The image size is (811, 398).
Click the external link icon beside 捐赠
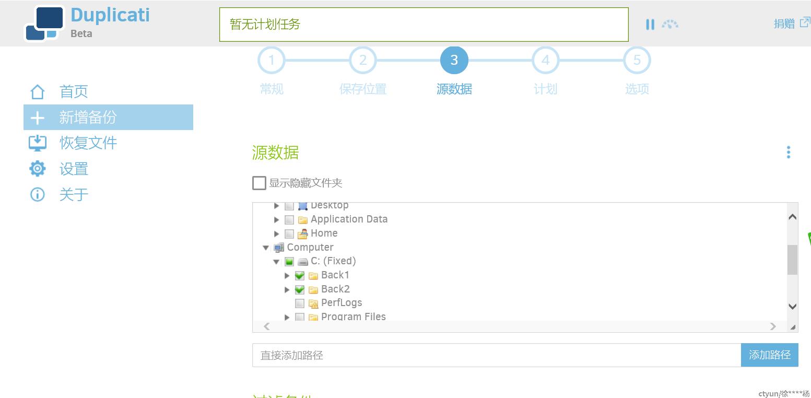pyautogui.click(x=805, y=22)
